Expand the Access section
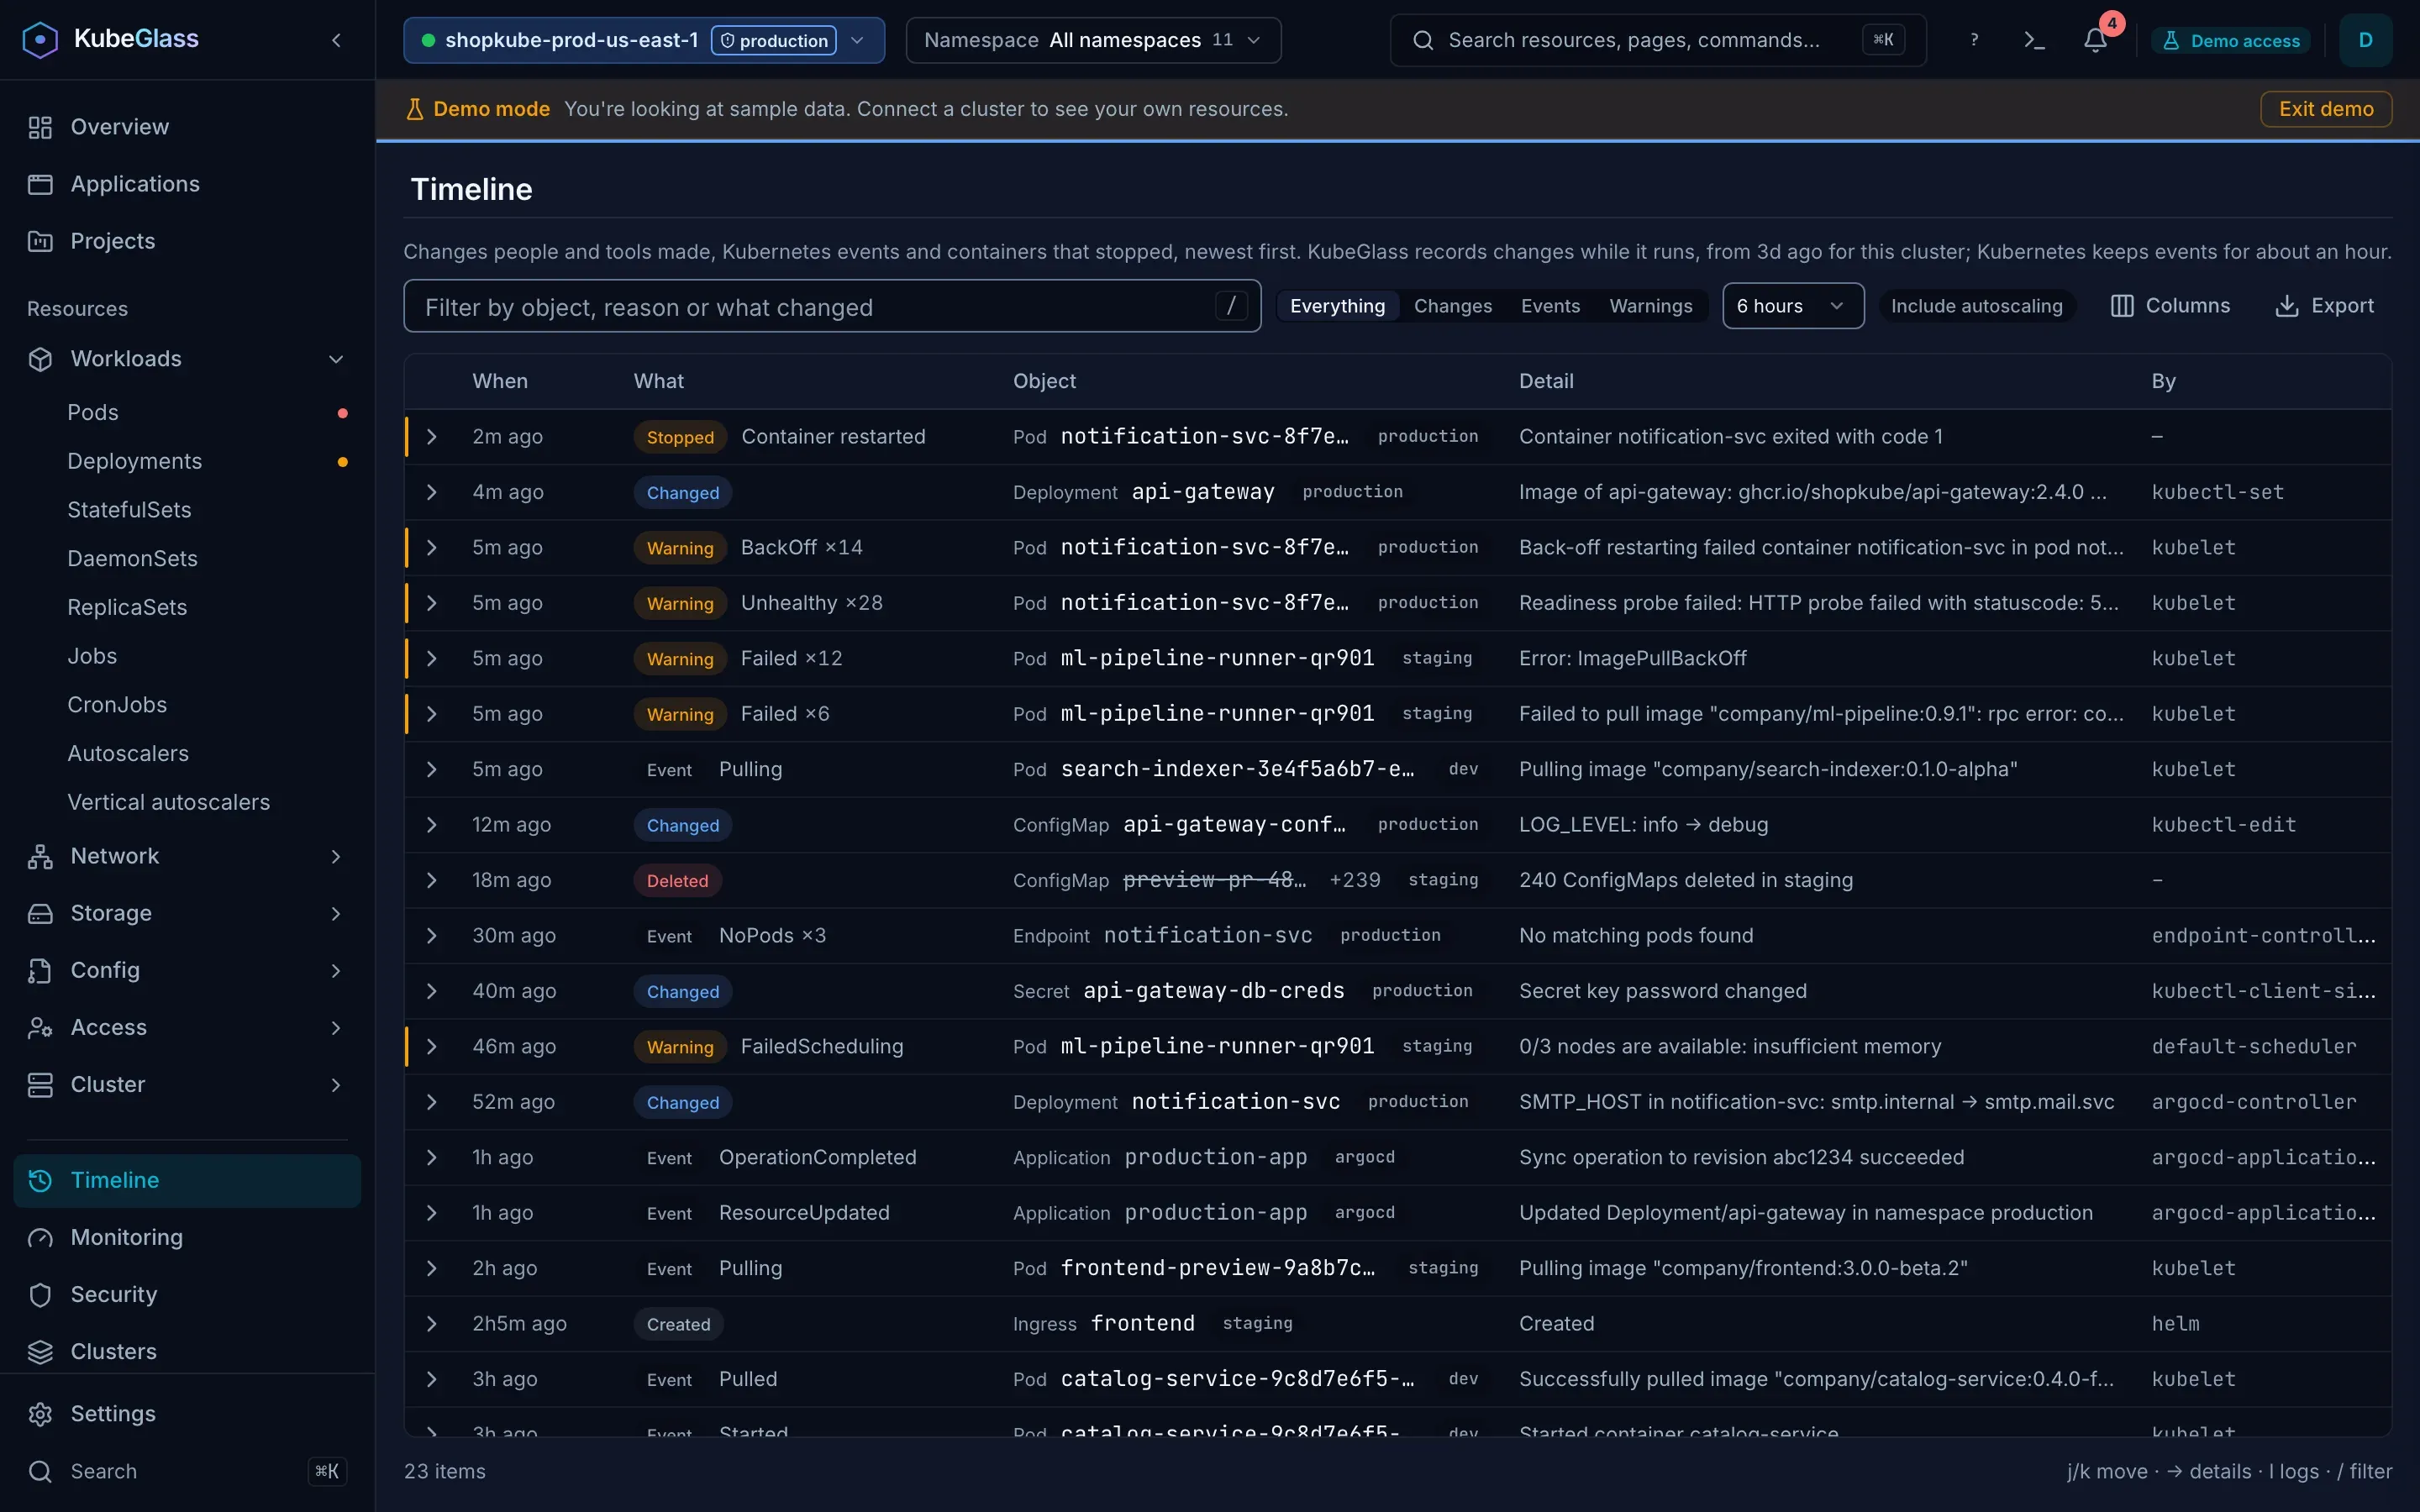Viewport: 2420px width, 1512px height. [187, 1027]
